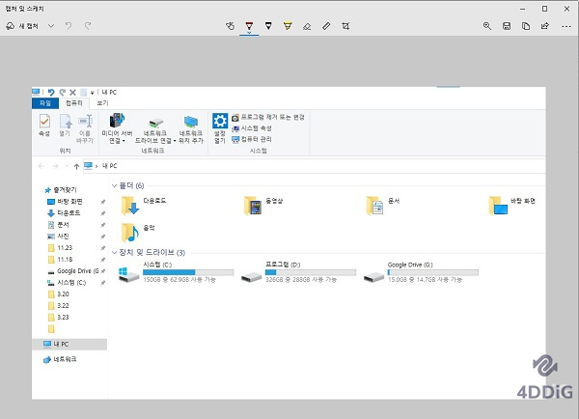Select 네트워크 in the navigation pane
Viewport: 579px width, 419px height.
click(x=66, y=359)
